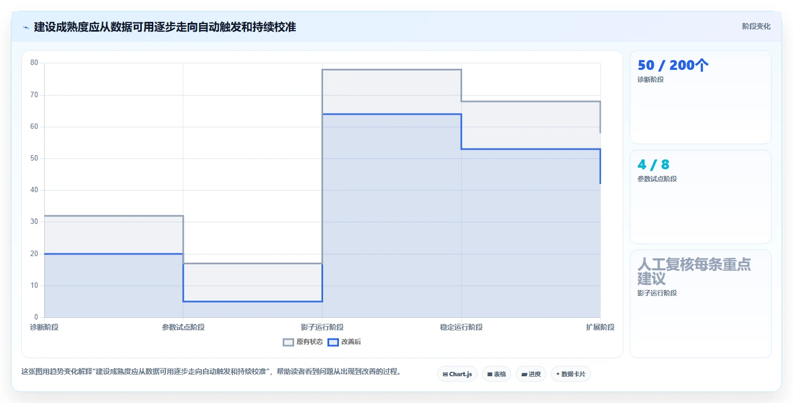
Task: Click the Chart.js tag icon
Action: (x=445, y=375)
